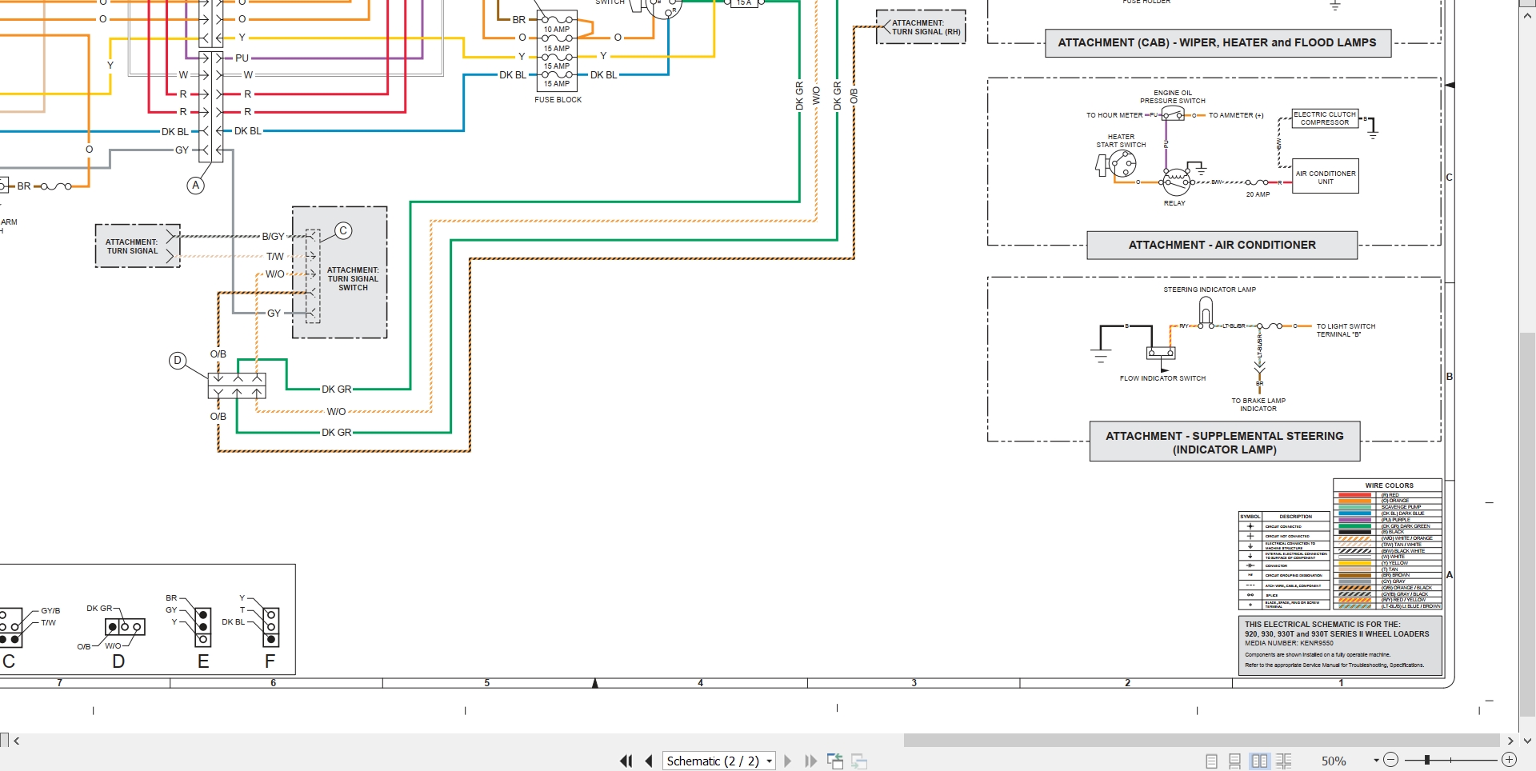
Task: Click the ATTACHMENT: TURN SIGNAL SWITCH box
Action: (340, 273)
